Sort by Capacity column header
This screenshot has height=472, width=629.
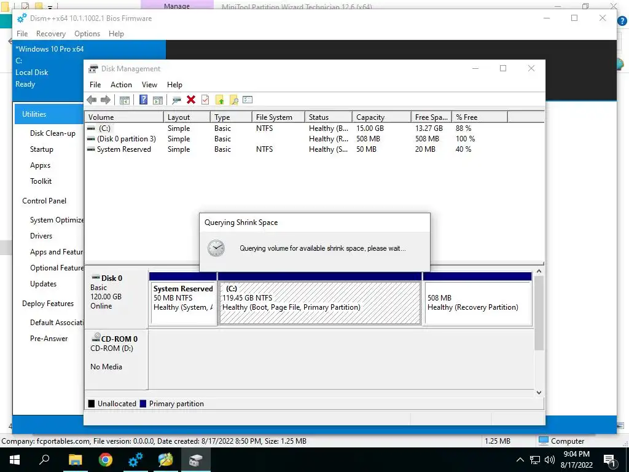(381, 117)
